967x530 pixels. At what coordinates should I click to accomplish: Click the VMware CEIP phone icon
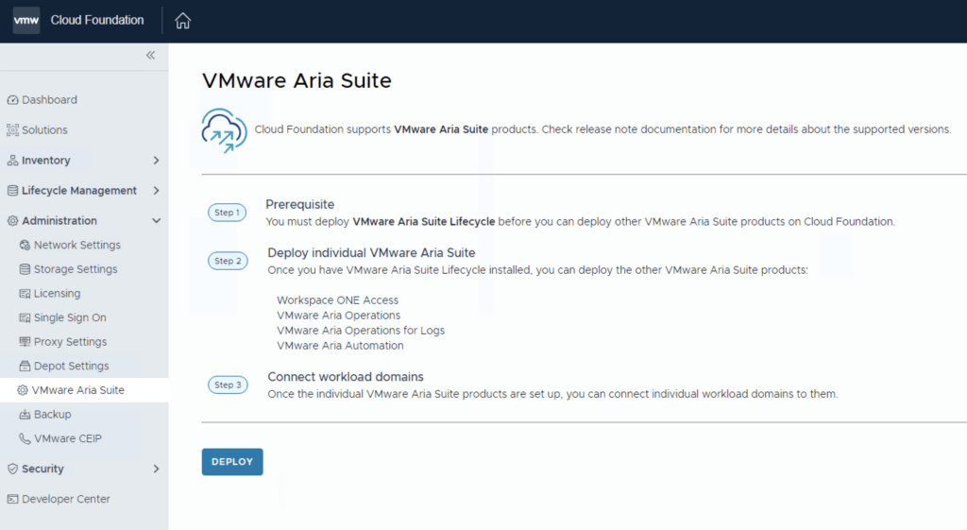tap(25, 438)
